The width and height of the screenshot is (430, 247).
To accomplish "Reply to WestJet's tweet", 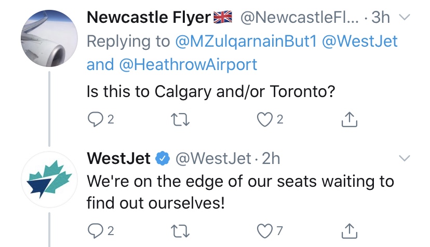I will click(x=95, y=230).
